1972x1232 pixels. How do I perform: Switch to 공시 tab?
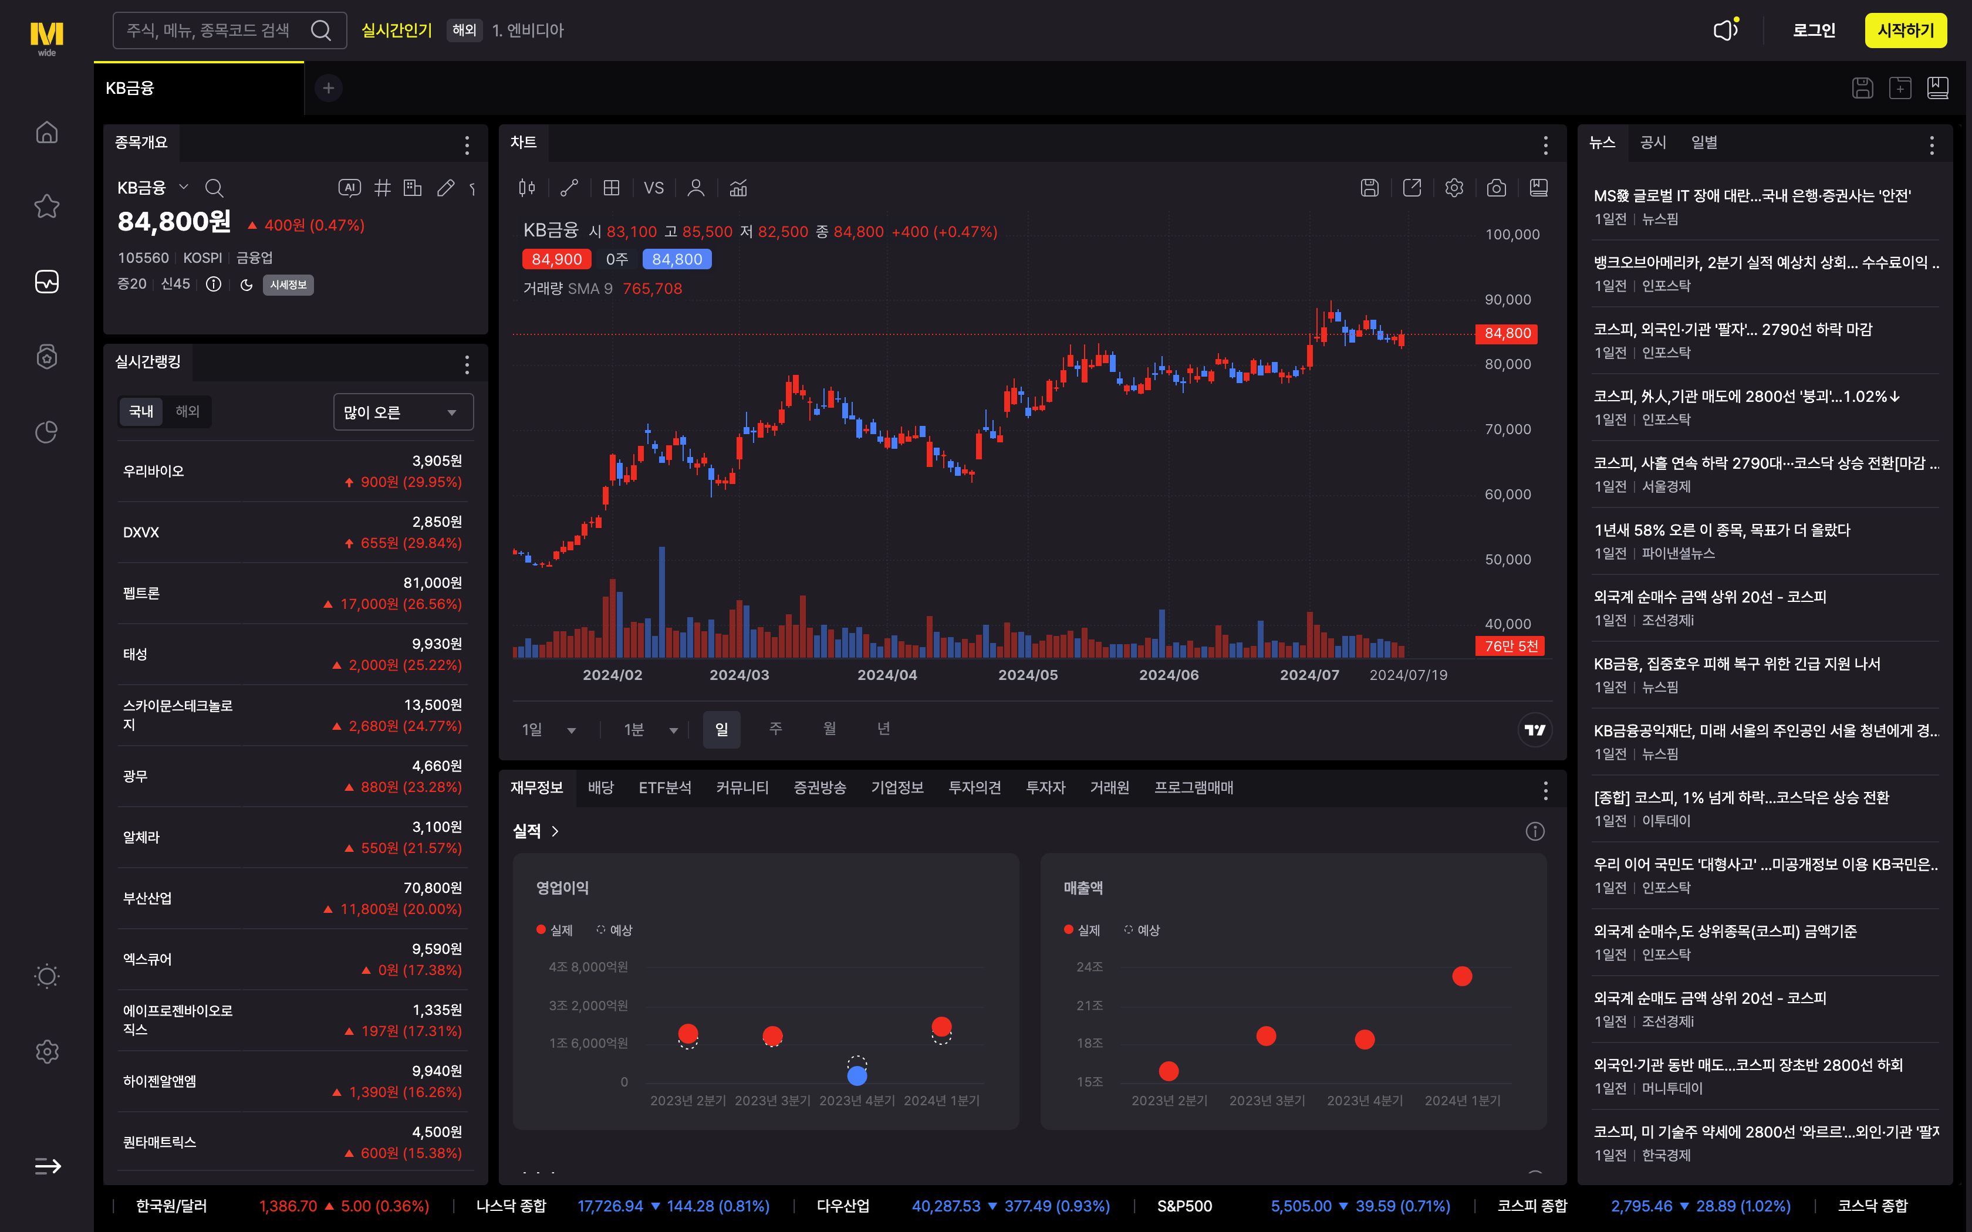click(x=1653, y=143)
